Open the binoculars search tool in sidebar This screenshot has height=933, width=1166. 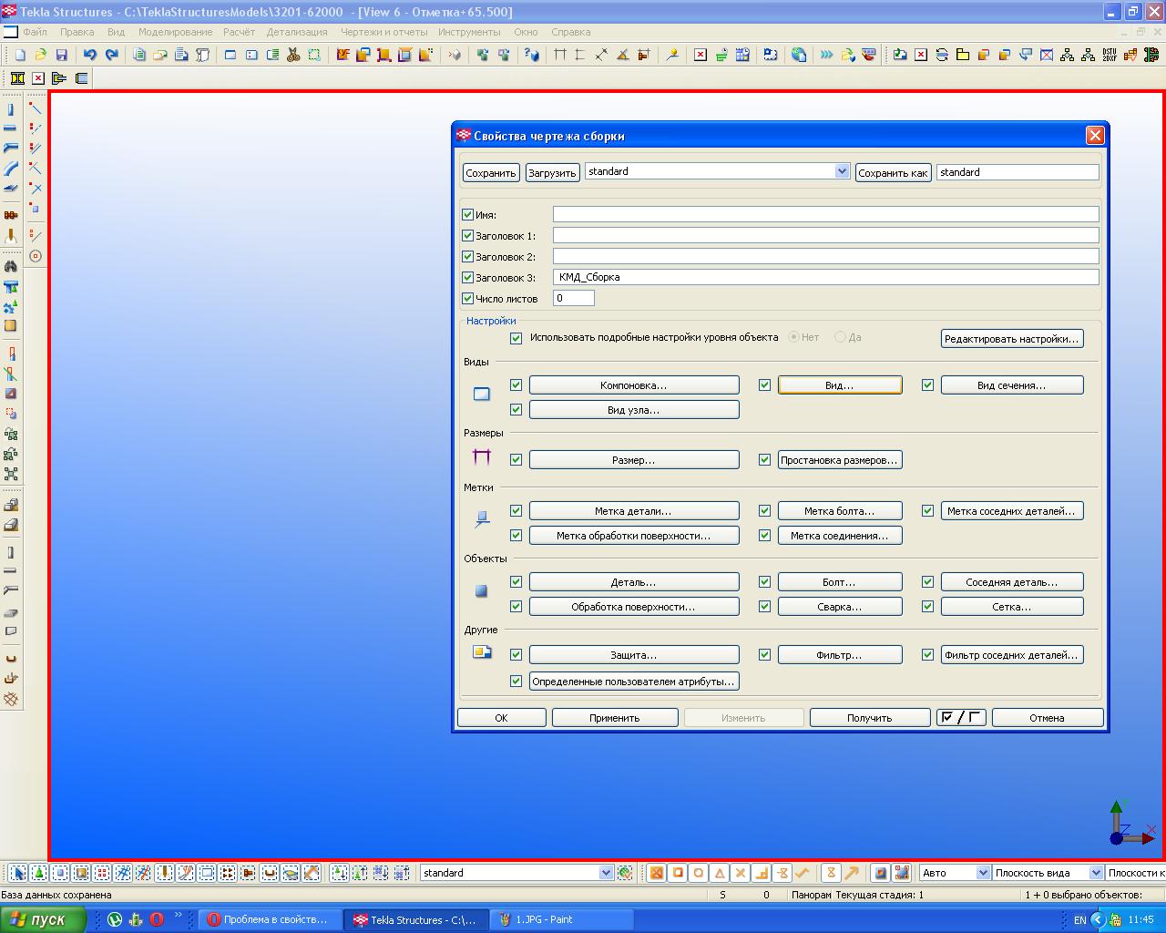click(11, 267)
